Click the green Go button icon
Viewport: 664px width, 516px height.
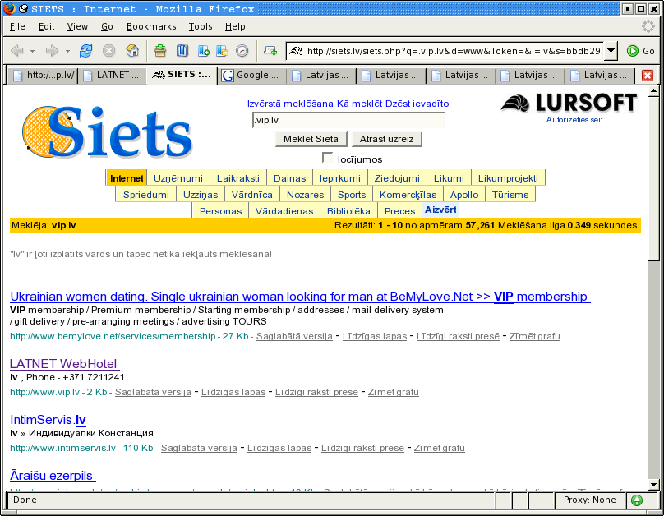pyautogui.click(x=633, y=51)
